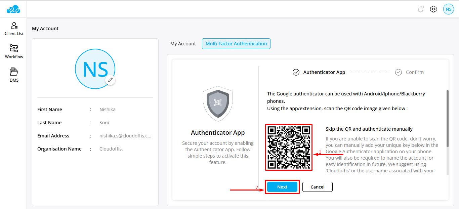Click the large NS profile avatar
The height and width of the screenshot is (209, 459).
(95, 69)
